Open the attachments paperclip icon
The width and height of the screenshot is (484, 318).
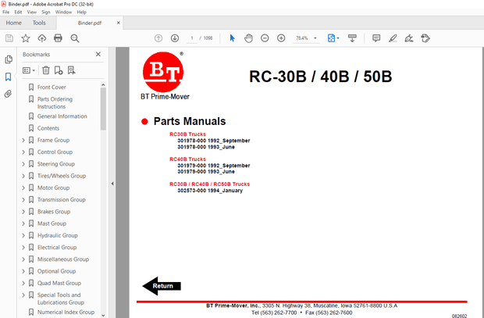coord(8,94)
